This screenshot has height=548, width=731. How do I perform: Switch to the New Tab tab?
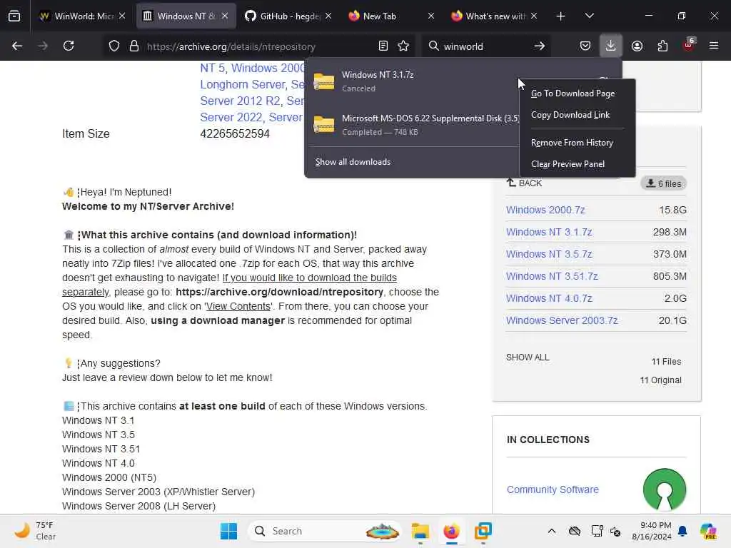[392, 16]
